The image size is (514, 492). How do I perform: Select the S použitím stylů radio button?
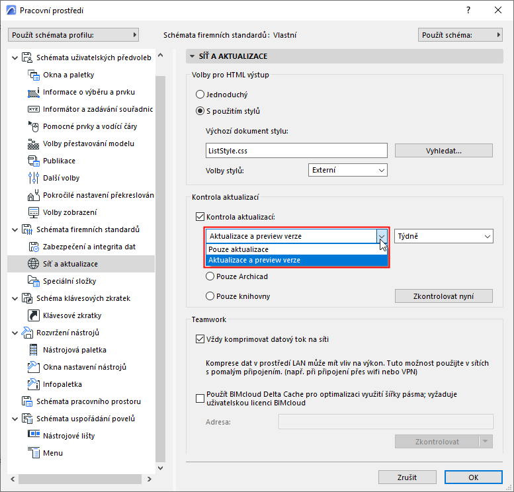pos(200,111)
